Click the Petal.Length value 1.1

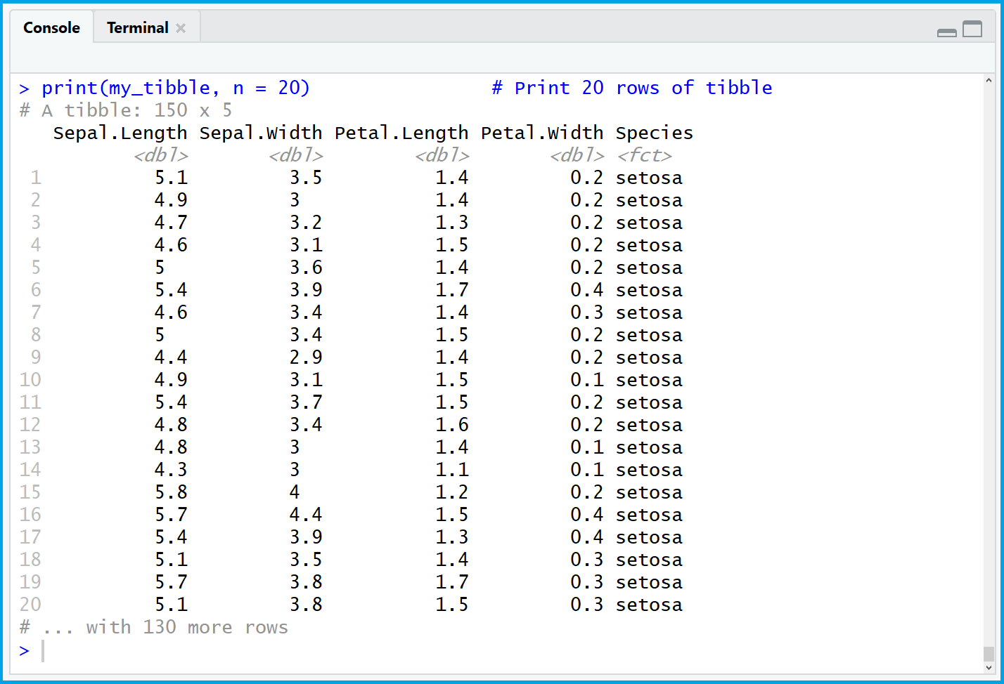point(452,470)
